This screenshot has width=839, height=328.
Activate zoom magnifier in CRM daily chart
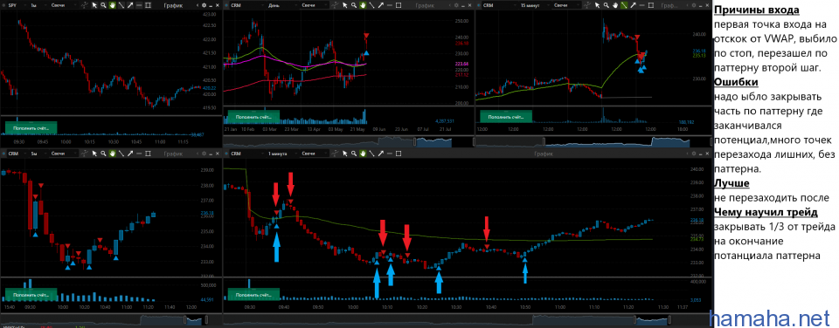(354, 5)
